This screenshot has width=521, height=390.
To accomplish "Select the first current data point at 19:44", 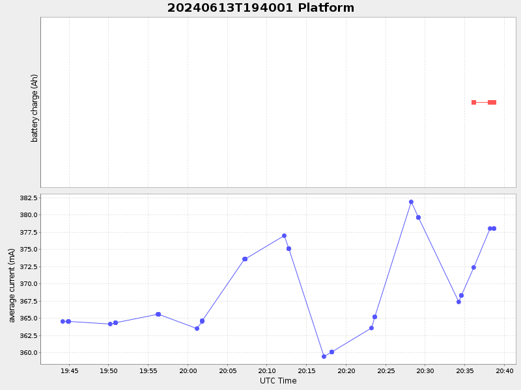I will coord(63,321).
